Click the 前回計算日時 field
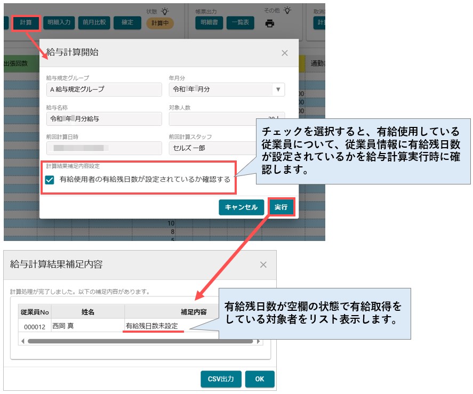Screen dimensions: 473x394 tap(104, 148)
